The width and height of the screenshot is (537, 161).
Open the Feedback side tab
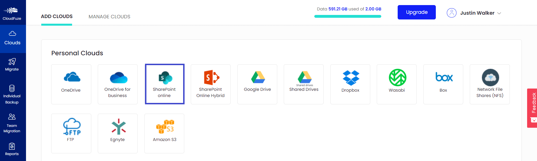point(532,108)
